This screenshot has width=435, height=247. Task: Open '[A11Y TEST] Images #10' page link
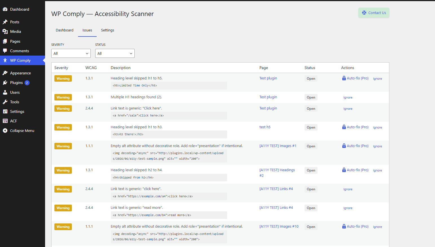279,227
